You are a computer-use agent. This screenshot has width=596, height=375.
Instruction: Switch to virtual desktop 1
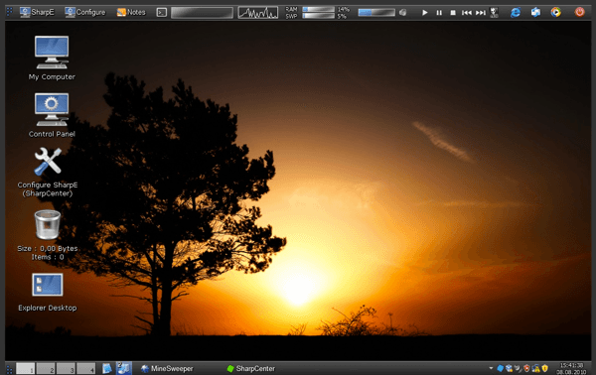tap(26, 368)
